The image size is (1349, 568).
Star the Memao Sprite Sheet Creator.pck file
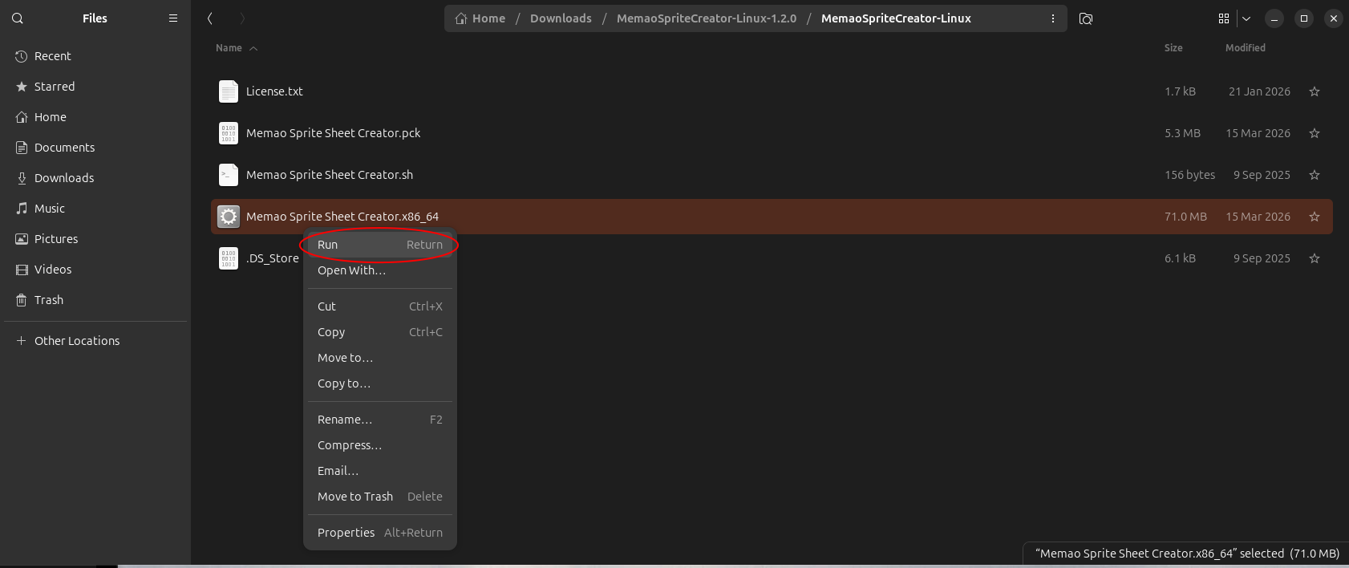pyautogui.click(x=1315, y=133)
